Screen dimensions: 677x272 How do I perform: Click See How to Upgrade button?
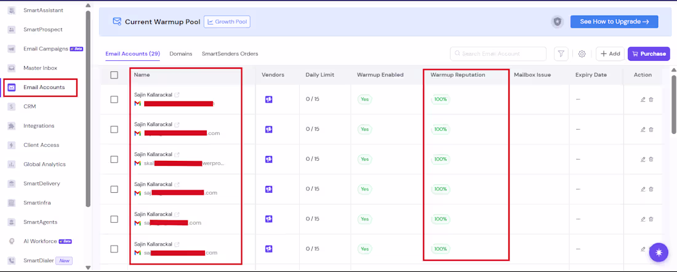[x=614, y=21]
